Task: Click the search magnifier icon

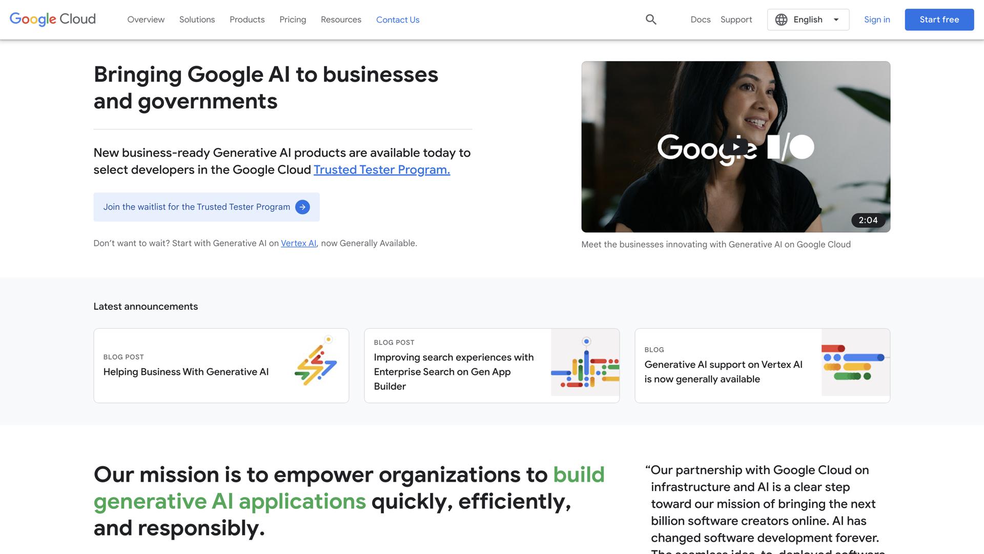Action: click(x=651, y=19)
